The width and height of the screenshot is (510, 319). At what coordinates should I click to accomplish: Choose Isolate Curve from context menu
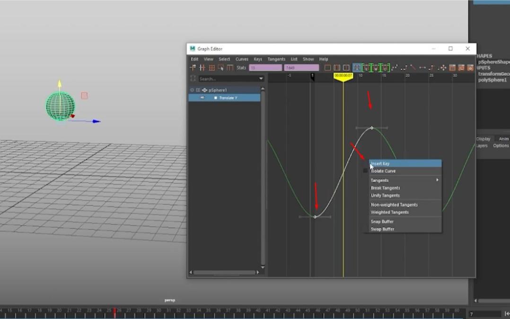pos(405,171)
